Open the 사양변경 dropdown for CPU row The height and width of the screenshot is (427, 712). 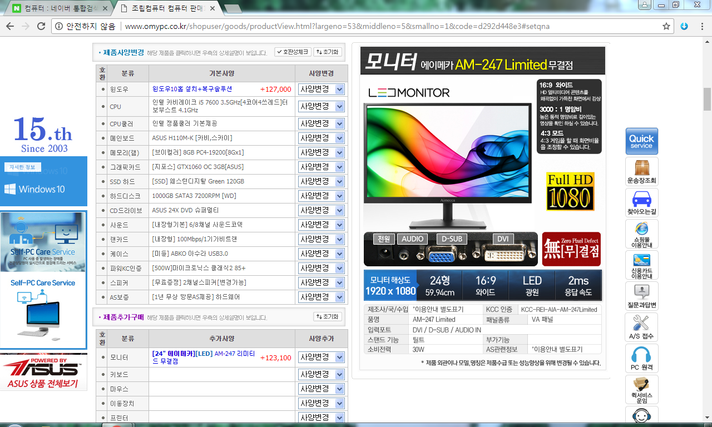tap(321, 106)
